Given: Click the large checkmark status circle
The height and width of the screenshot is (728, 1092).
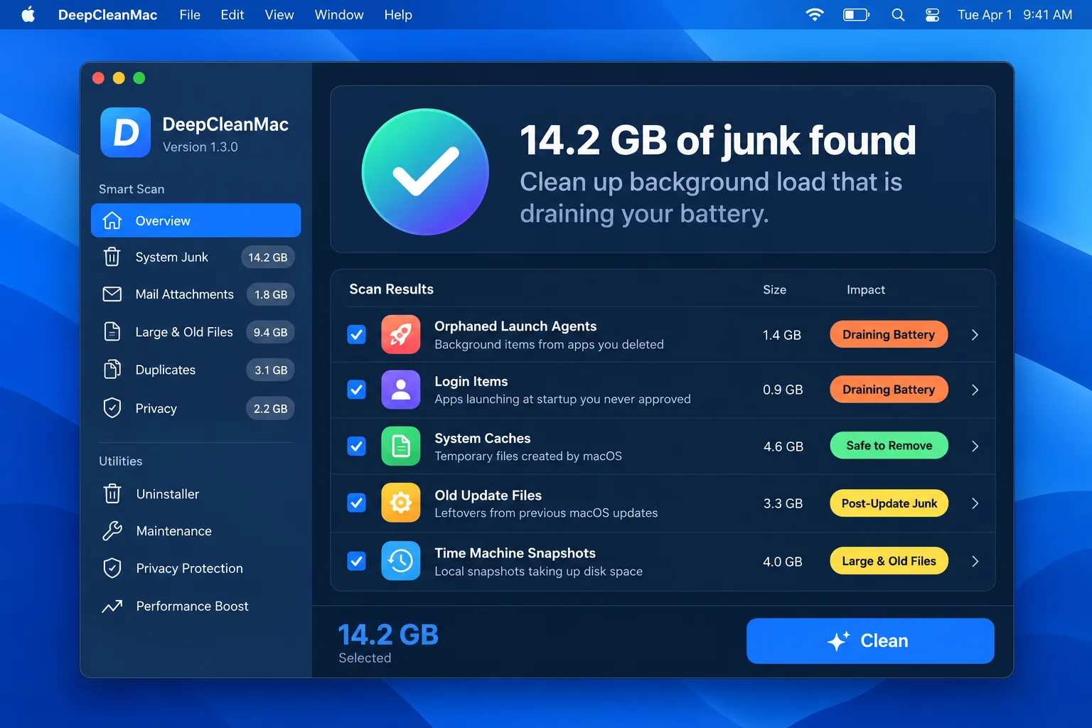Looking at the screenshot, I should click(x=425, y=171).
